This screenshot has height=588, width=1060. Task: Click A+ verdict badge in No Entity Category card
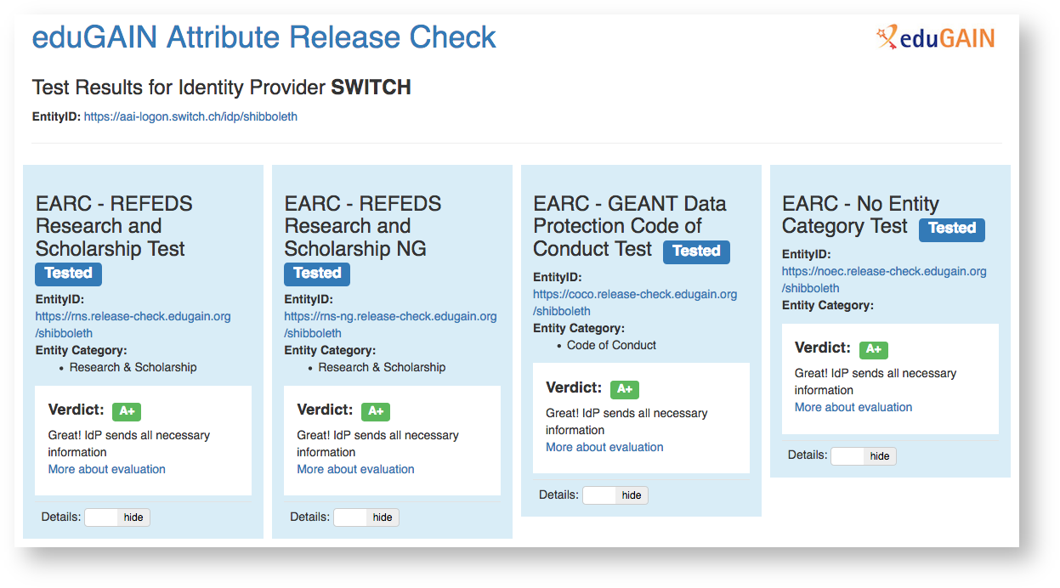coord(873,349)
